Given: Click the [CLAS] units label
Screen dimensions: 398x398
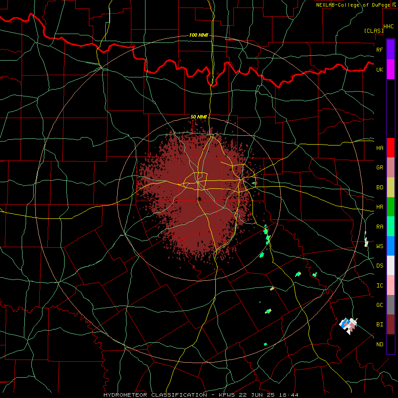Looking at the screenshot, I should point(373,31).
